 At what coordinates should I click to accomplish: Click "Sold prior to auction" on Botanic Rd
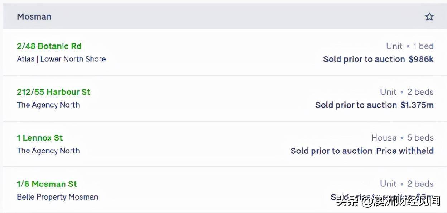coord(364,59)
